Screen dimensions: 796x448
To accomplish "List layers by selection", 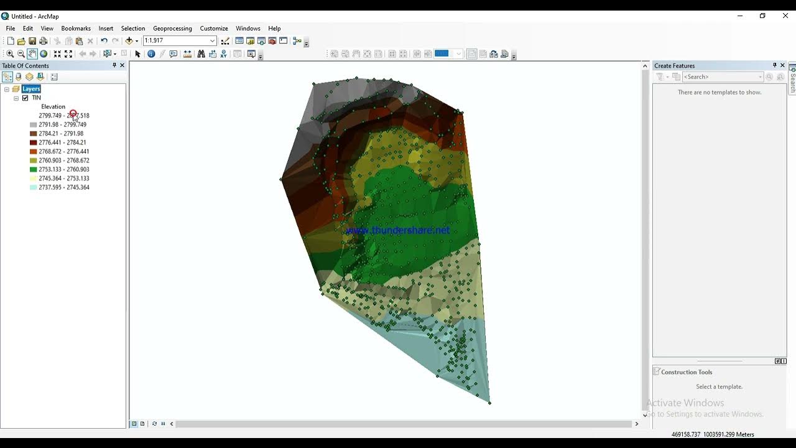I will (40, 77).
